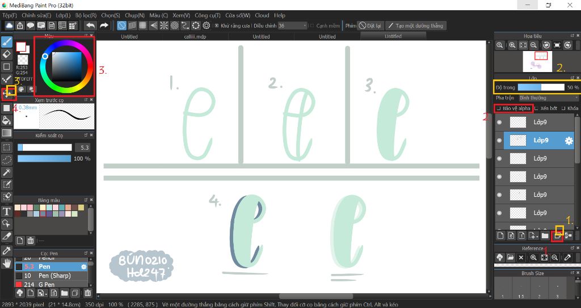Screen dimensions: 581x308
Task: Rotate canvas left in Navigator
Action: [546, 45]
